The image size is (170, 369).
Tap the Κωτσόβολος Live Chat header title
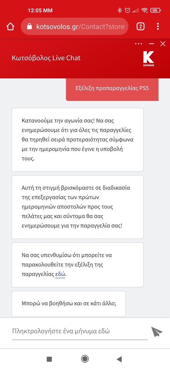pos(46,58)
